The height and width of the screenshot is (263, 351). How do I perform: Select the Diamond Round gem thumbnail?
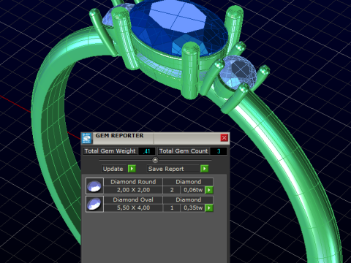pyautogui.click(x=94, y=186)
